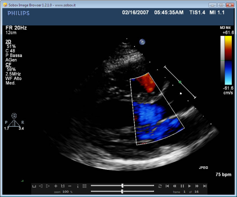Click the 2.5MHz frequency text
The height and width of the screenshot is (197, 237).
(x=13, y=74)
